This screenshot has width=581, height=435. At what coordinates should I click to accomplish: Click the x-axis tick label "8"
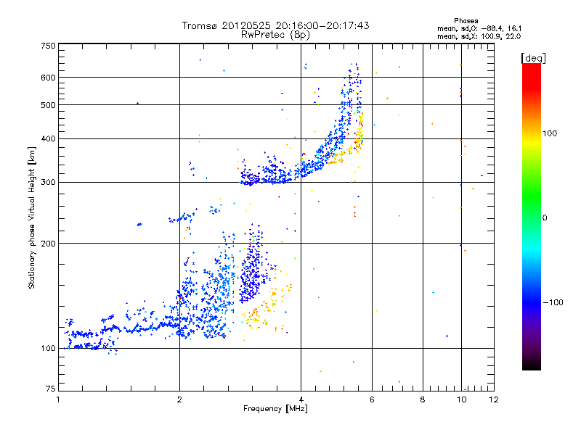click(423, 399)
